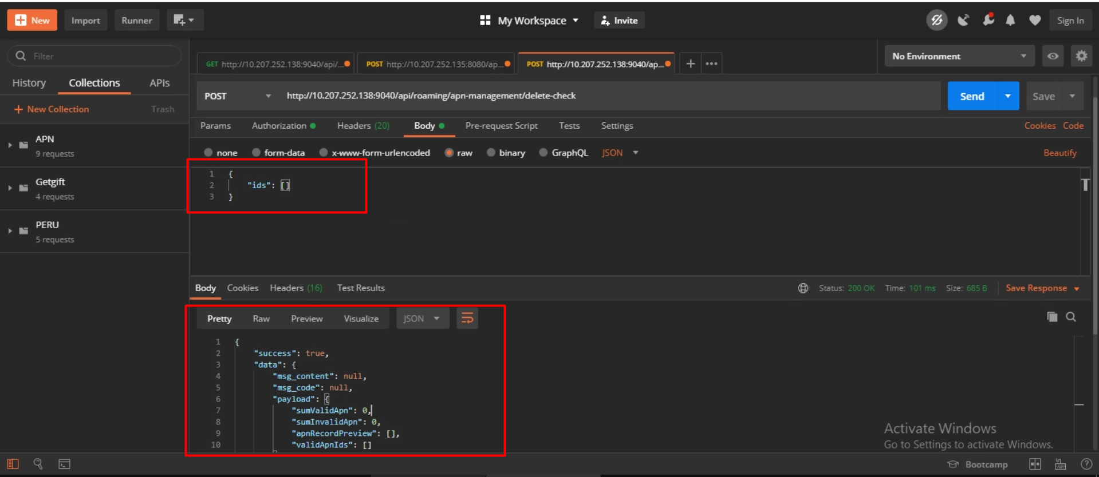Image resolution: width=1099 pixels, height=477 pixels.
Task: Open search in response body
Action: click(1071, 317)
